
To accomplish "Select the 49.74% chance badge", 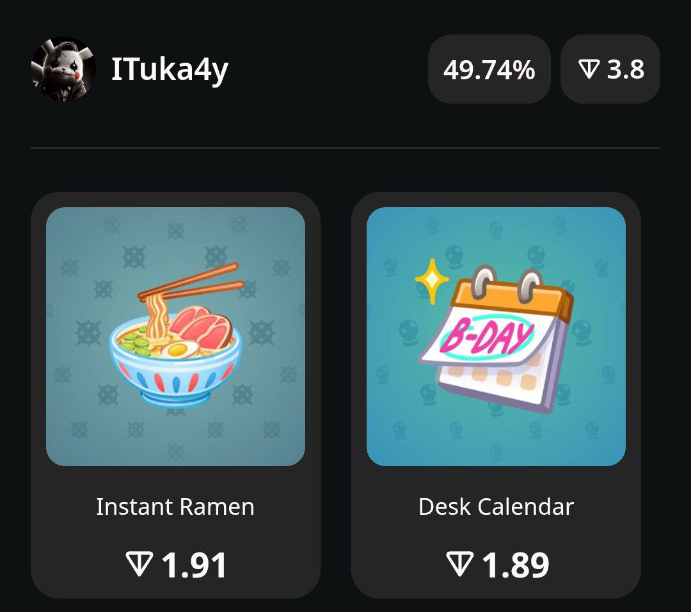I will (489, 69).
